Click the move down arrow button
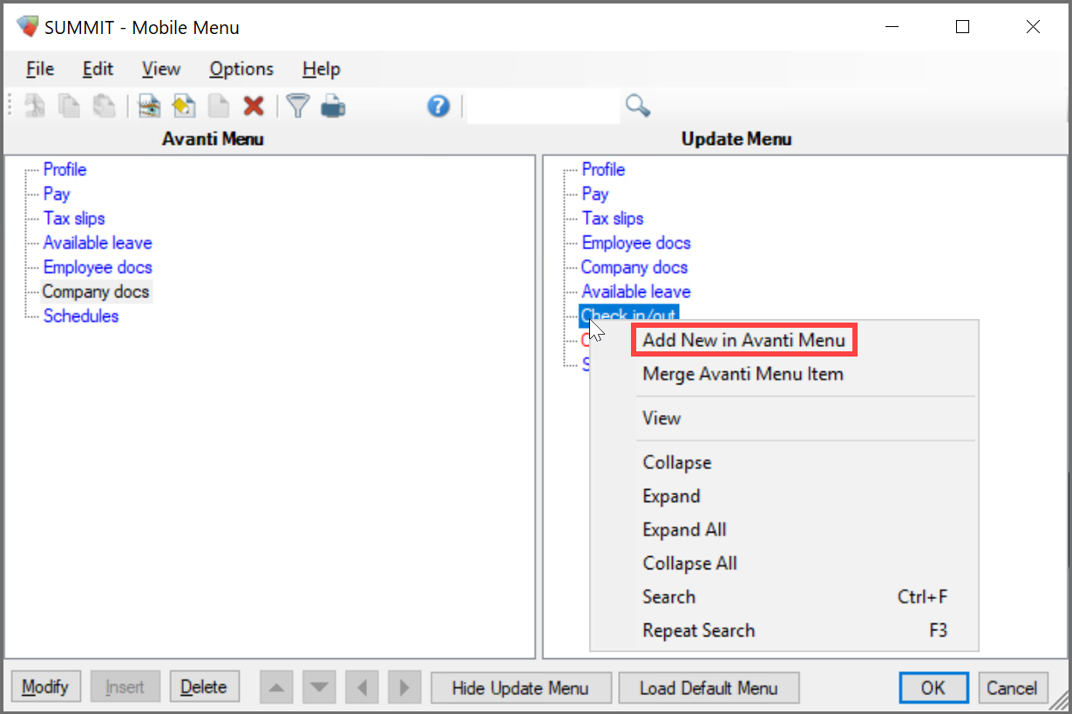The width and height of the screenshot is (1072, 714). [320, 687]
